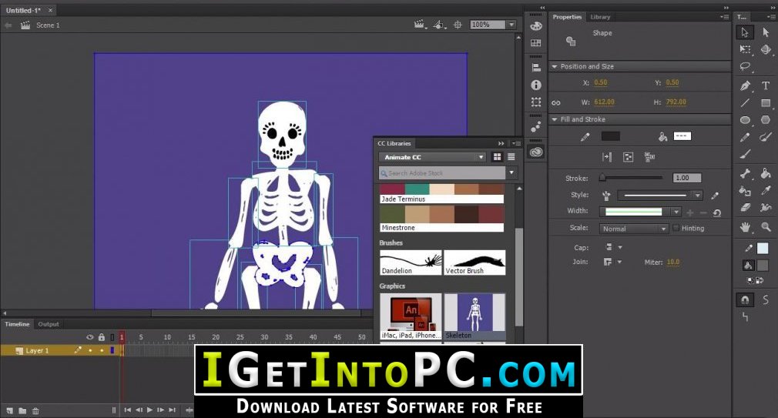
Task: Play the timeline animation
Action: coord(150,410)
